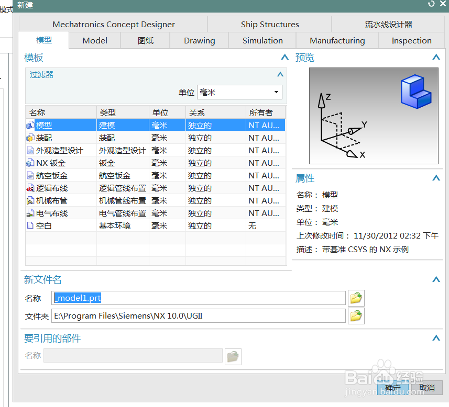Viewport: 449px width, 407px height.
Task: Switch to the 模型 tab
Action: pos(43,40)
